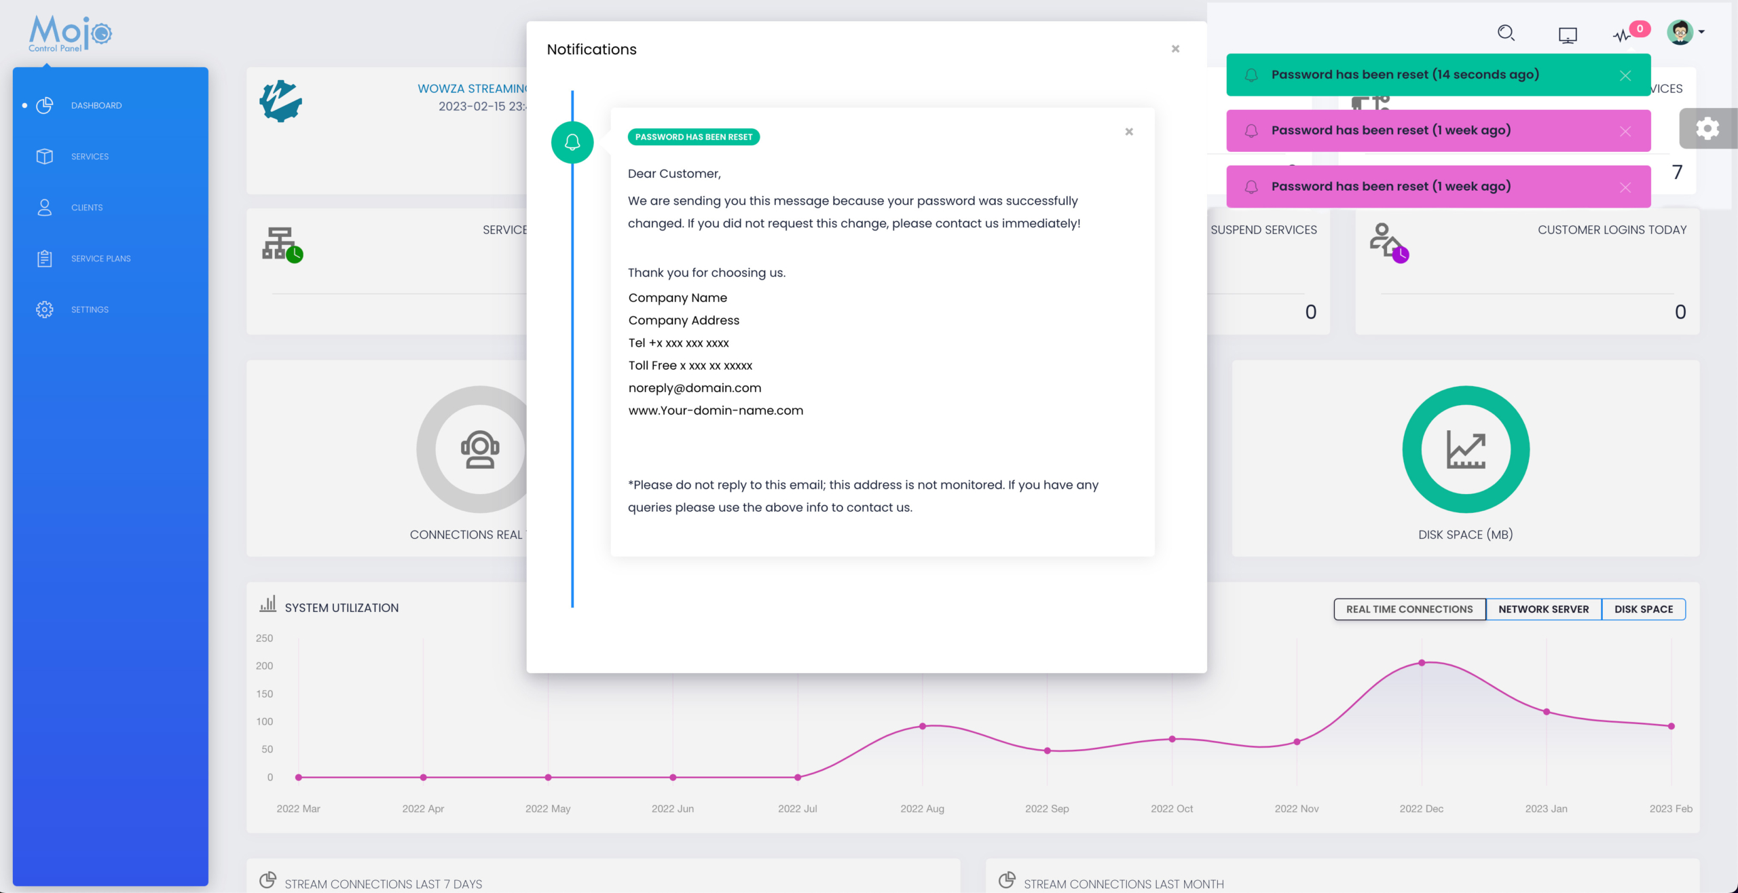This screenshot has width=1738, height=893.
Task: Click the green bell notification icon
Action: point(572,142)
